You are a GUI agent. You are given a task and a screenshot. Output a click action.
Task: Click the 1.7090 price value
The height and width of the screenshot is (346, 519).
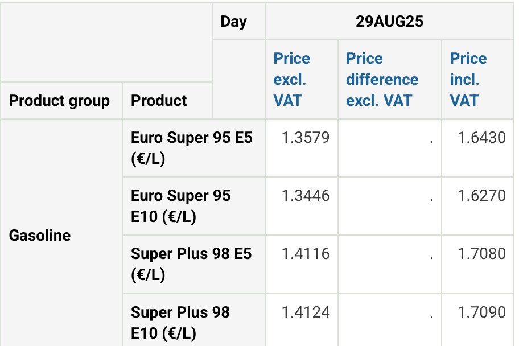click(x=481, y=312)
